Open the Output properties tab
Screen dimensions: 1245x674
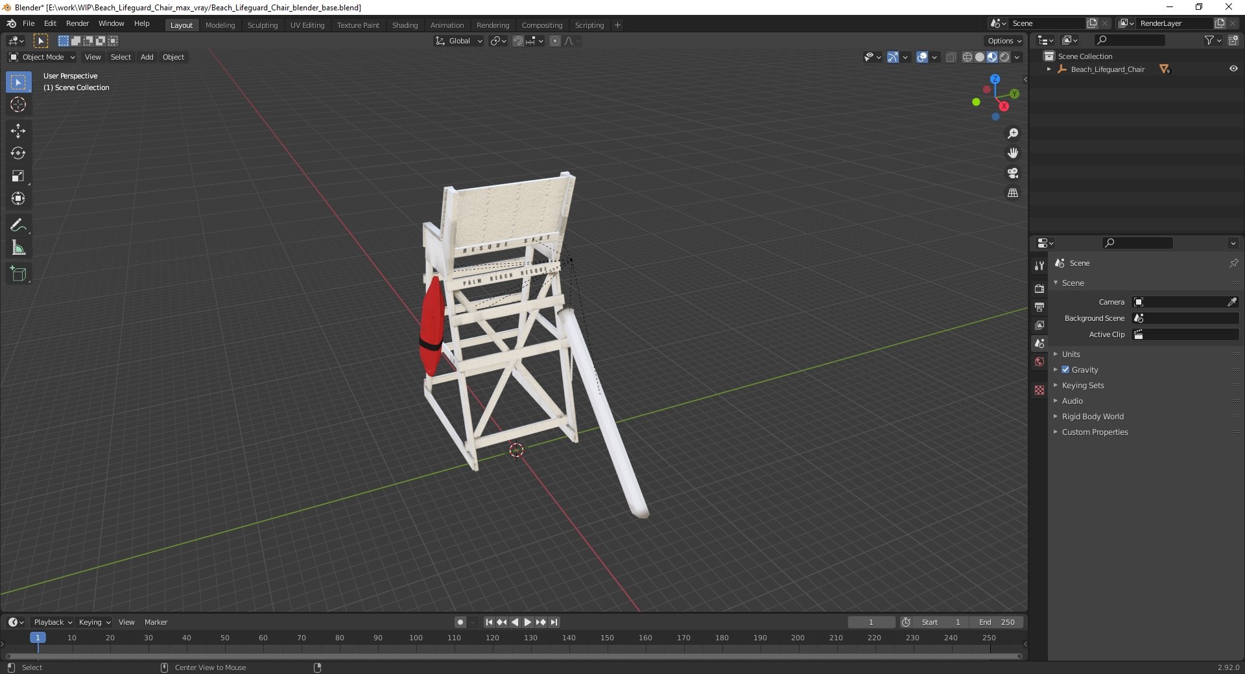click(x=1039, y=307)
